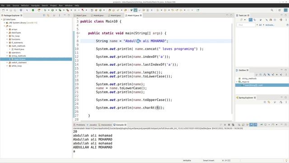Switch to the Problems tab
Screen dimensions: 289x163
point(79,125)
